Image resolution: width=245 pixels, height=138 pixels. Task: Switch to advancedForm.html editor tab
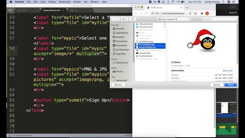52,10
